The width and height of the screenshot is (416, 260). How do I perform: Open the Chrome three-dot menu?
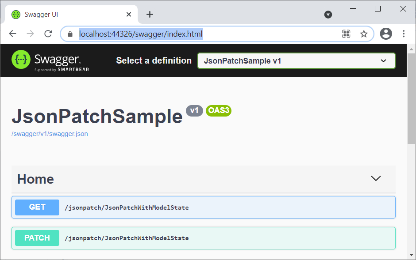[404, 34]
